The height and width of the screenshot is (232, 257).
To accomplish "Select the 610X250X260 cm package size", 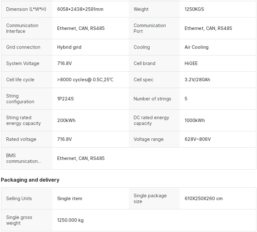I will click(203, 199).
